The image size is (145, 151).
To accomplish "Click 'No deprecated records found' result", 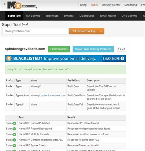I will point(89,129).
